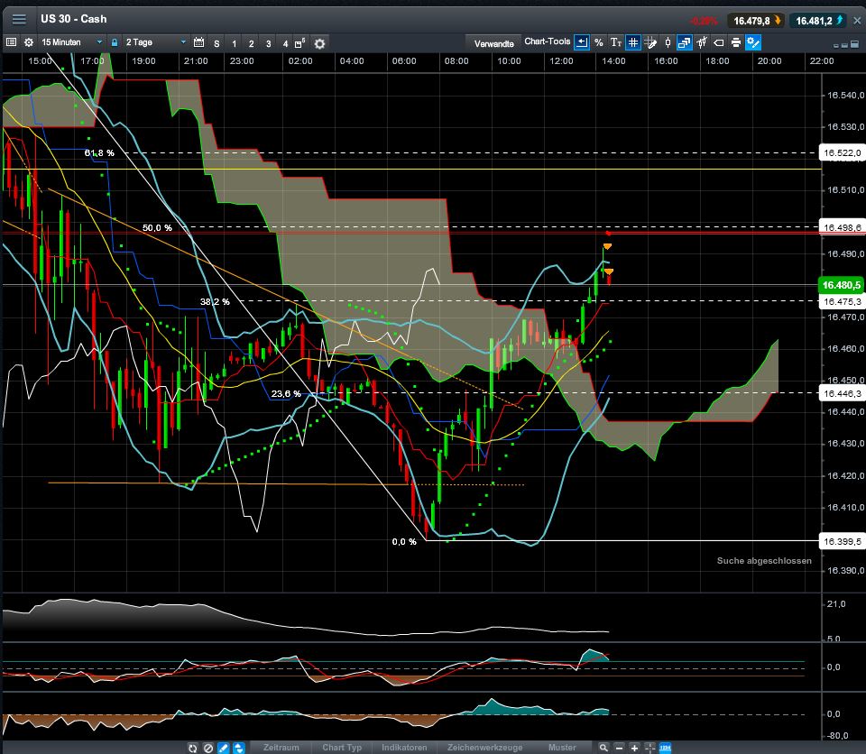Select the smallest chart size icon
The height and width of the screenshot is (754, 866).
pos(836,45)
